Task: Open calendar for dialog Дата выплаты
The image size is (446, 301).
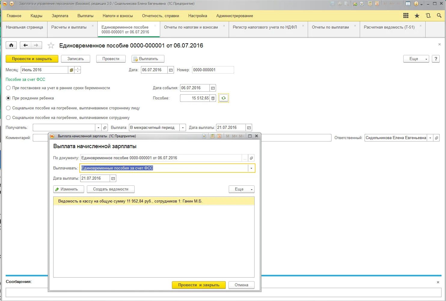Action: tap(113, 178)
